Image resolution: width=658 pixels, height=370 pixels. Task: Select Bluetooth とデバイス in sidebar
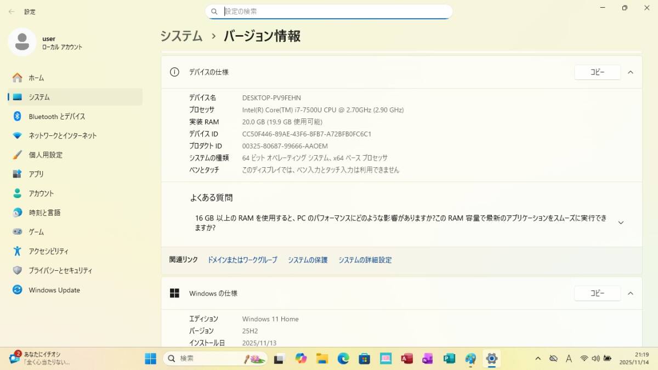coord(56,116)
